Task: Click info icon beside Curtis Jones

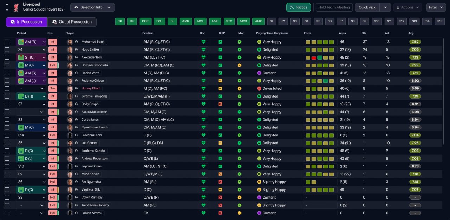Action: pos(76,120)
